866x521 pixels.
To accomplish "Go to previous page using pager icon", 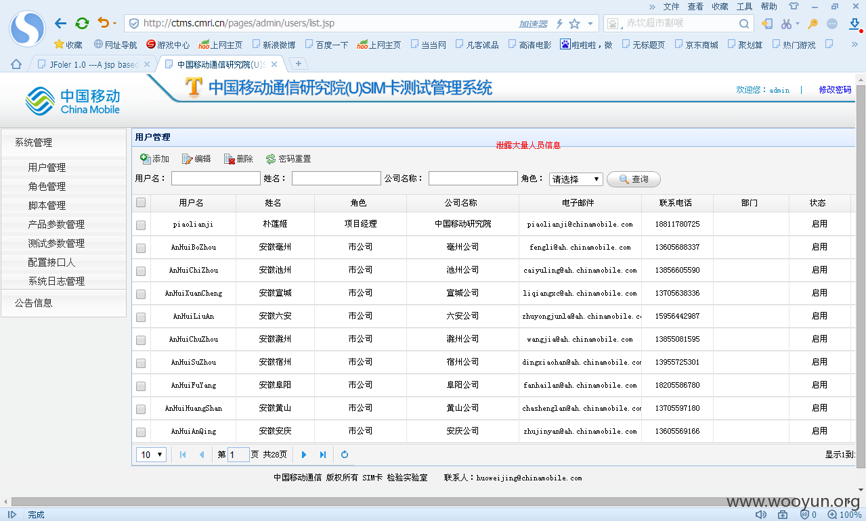I will point(201,455).
